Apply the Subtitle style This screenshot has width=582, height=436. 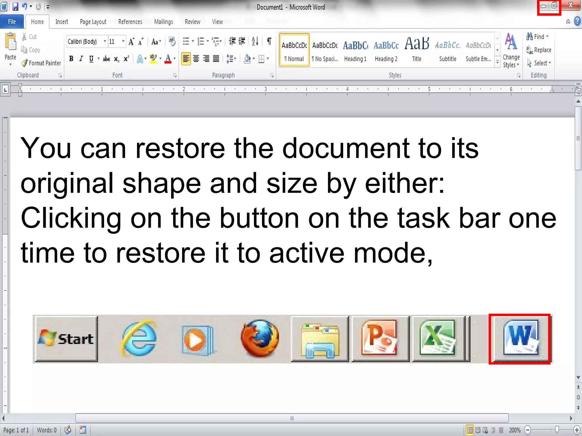tap(448, 50)
